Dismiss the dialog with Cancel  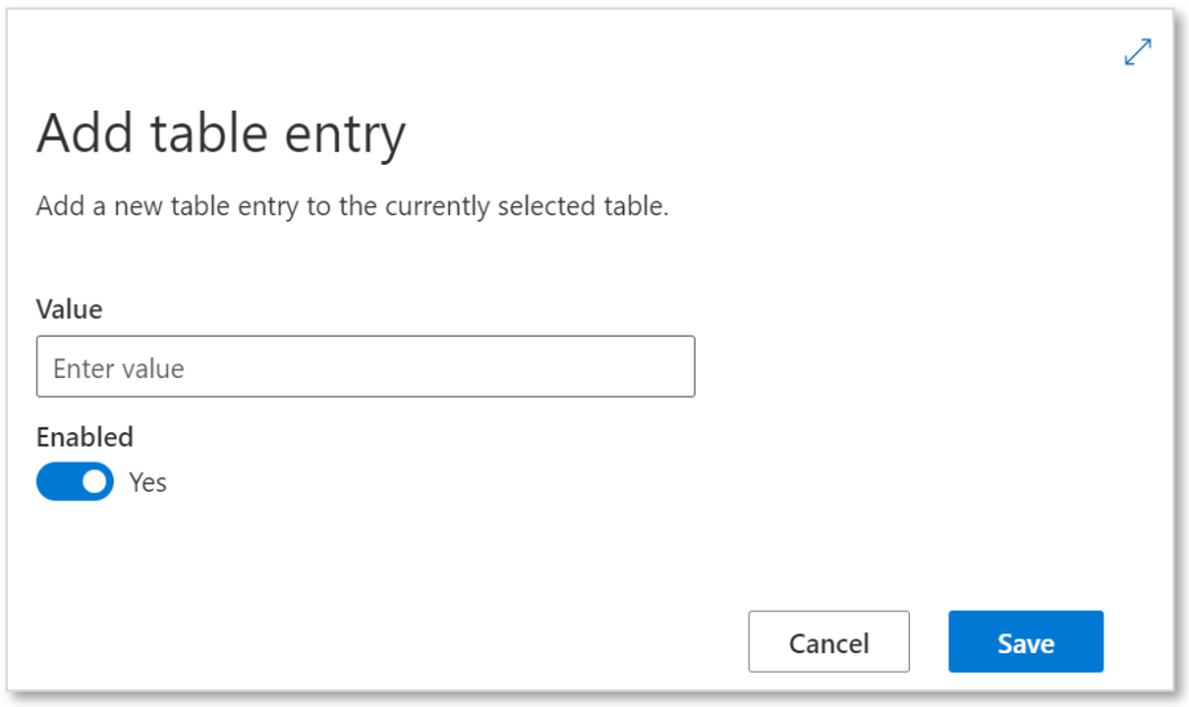pos(828,642)
